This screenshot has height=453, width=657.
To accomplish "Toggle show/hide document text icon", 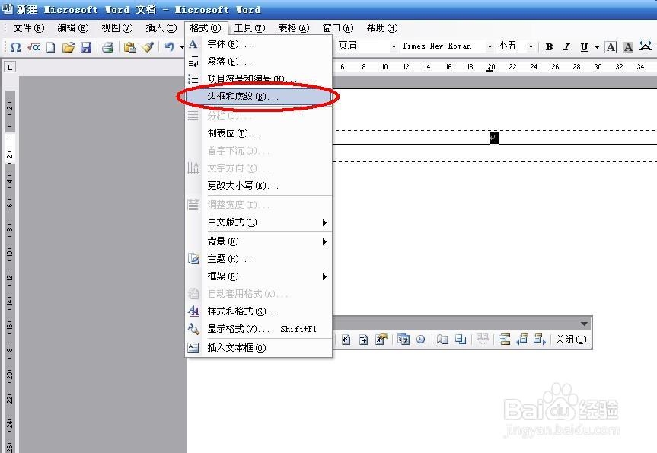I will pyautogui.click(x=461, y=340).
